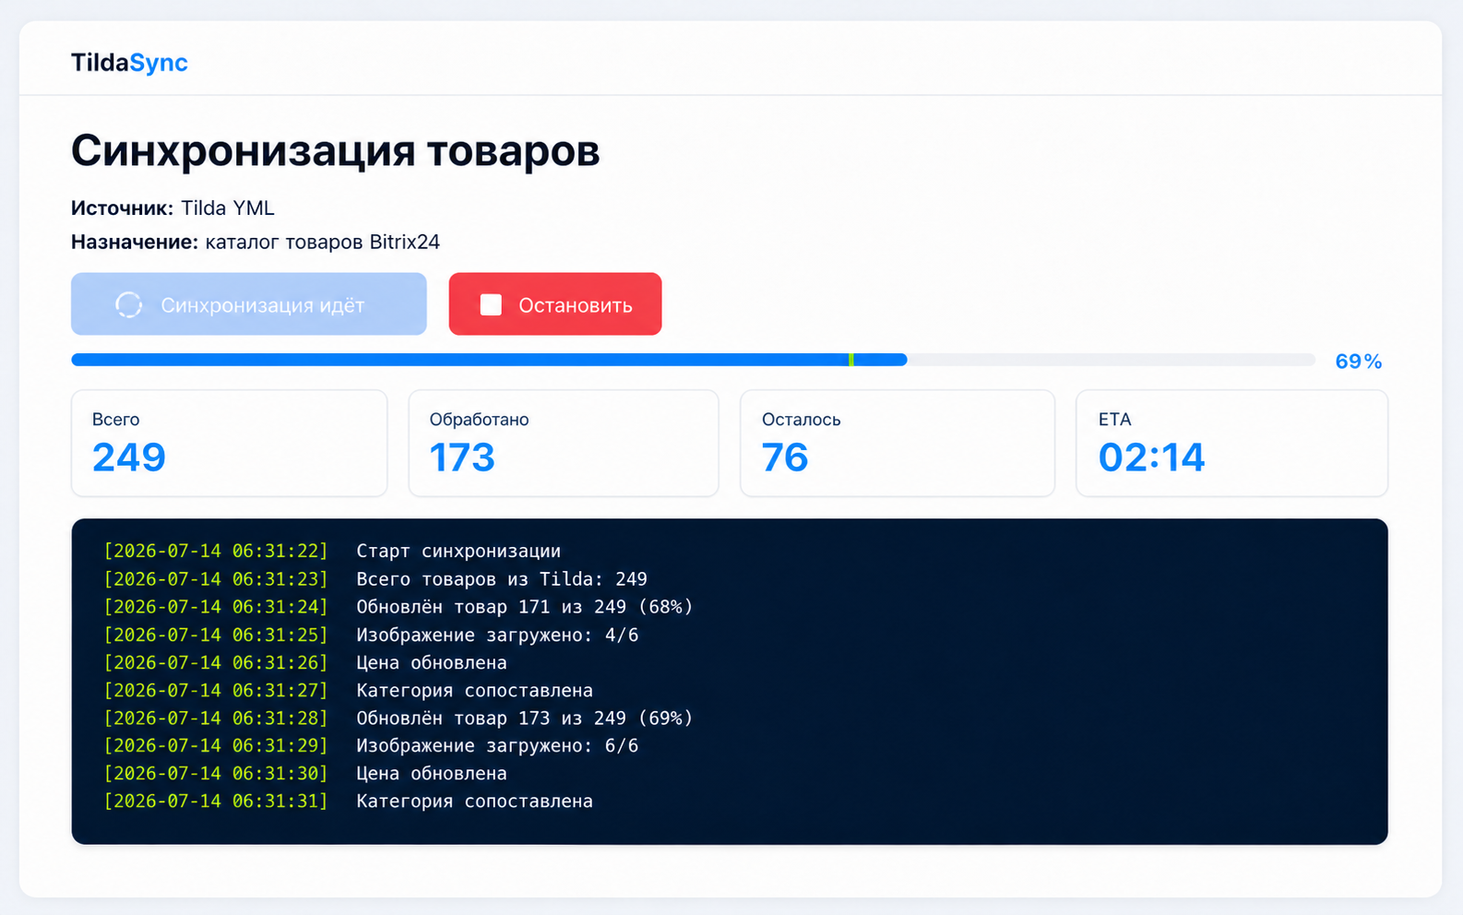Click the 'Источник: Tilda YML' line
This screenshot has height=915, width=1463.
[172, 208]
